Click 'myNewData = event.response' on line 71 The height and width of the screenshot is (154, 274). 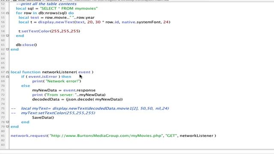pyautogui.click(x=64, y=90)
